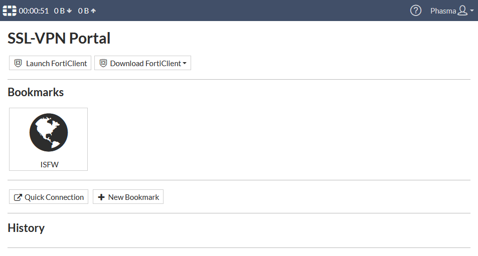Click the plus icon on New Bookmark

click(x=101, y=197)
